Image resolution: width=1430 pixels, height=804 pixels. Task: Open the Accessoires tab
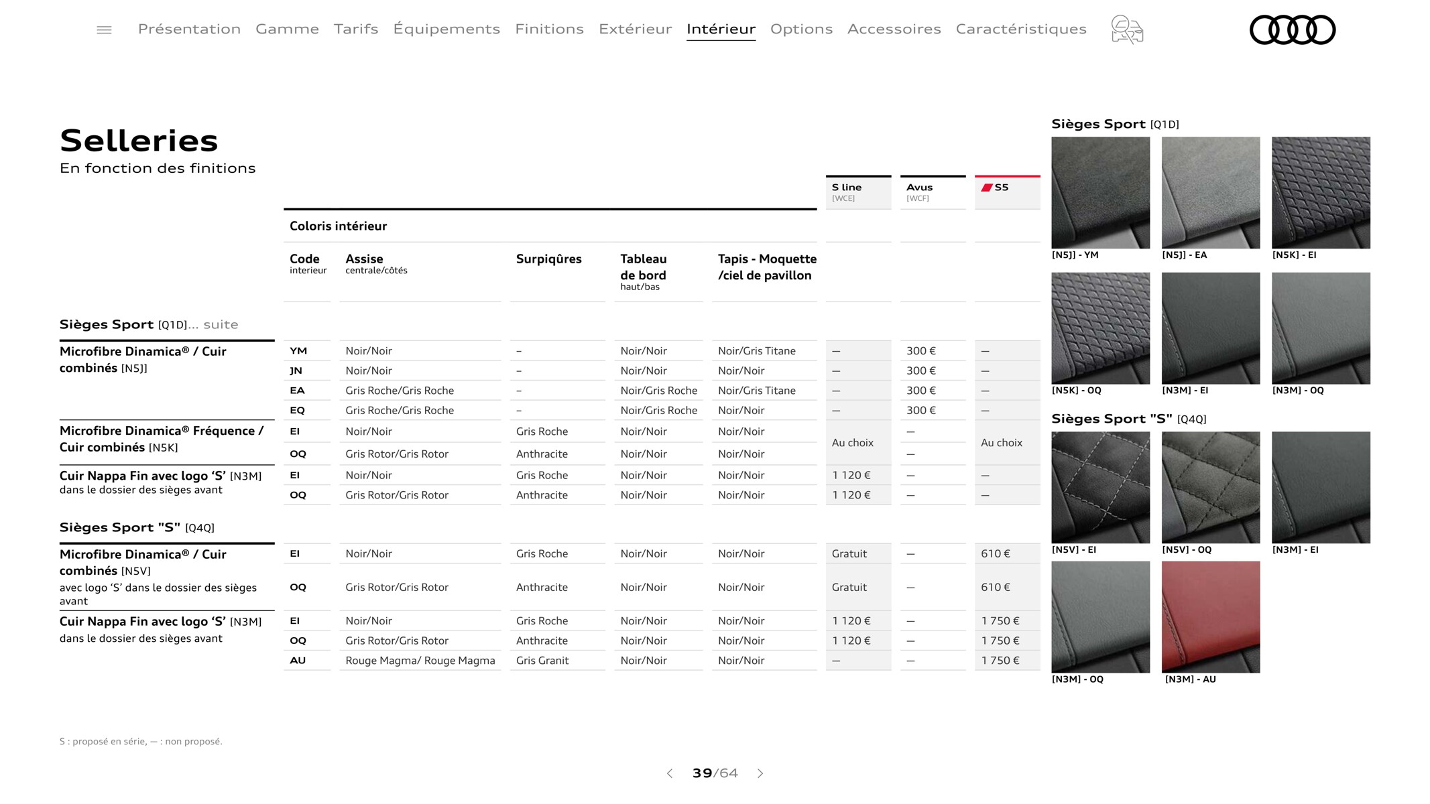point(894,29)
